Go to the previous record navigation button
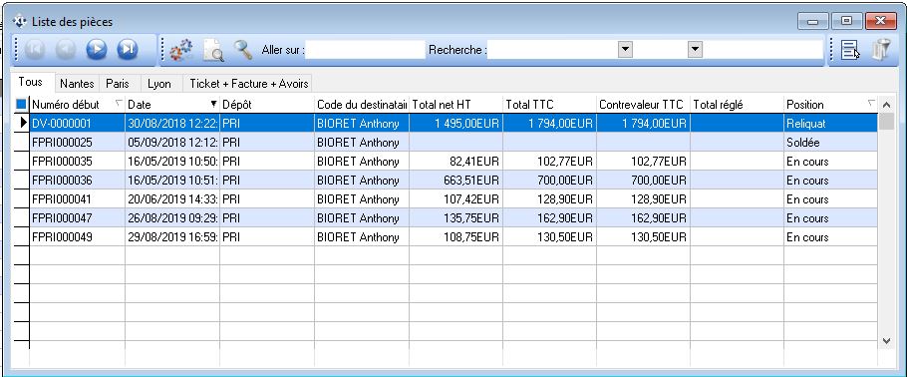 pyautogui.click(x=66, y=50)
